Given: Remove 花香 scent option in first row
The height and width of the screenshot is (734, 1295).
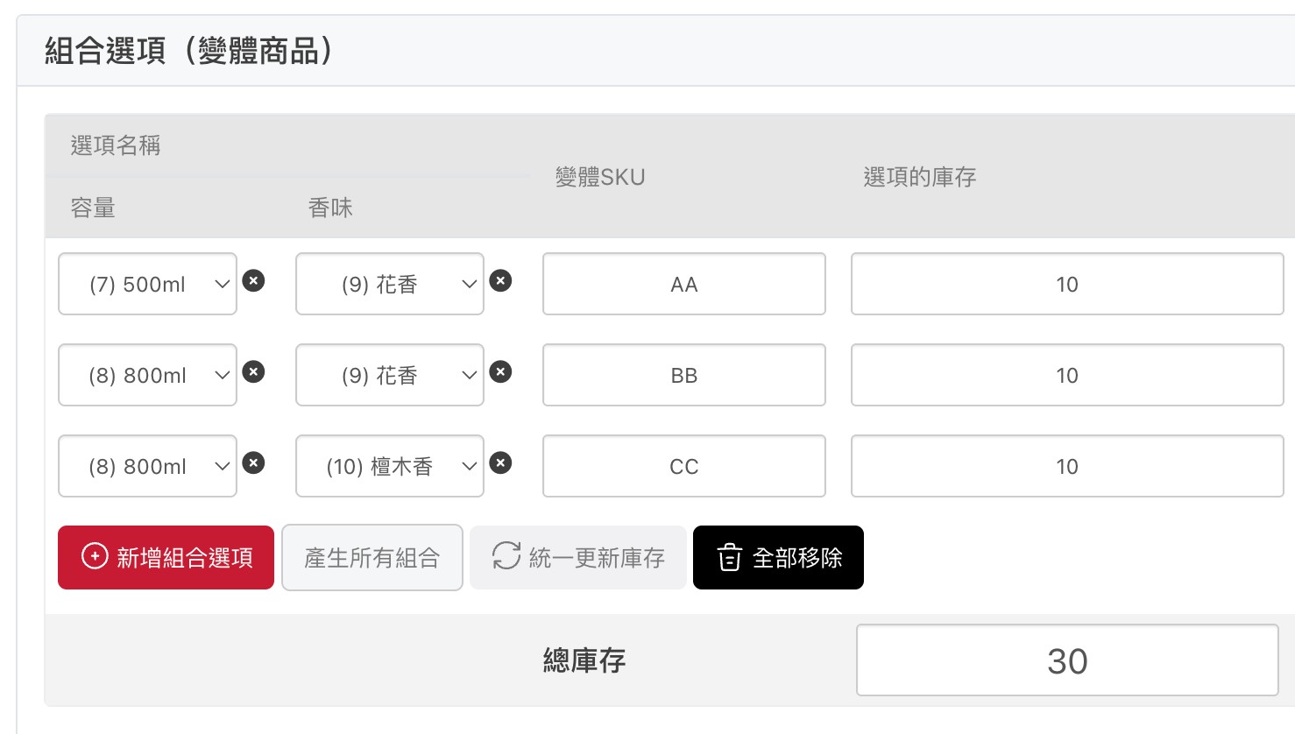Looking at the screenshot, I should 500,281.
